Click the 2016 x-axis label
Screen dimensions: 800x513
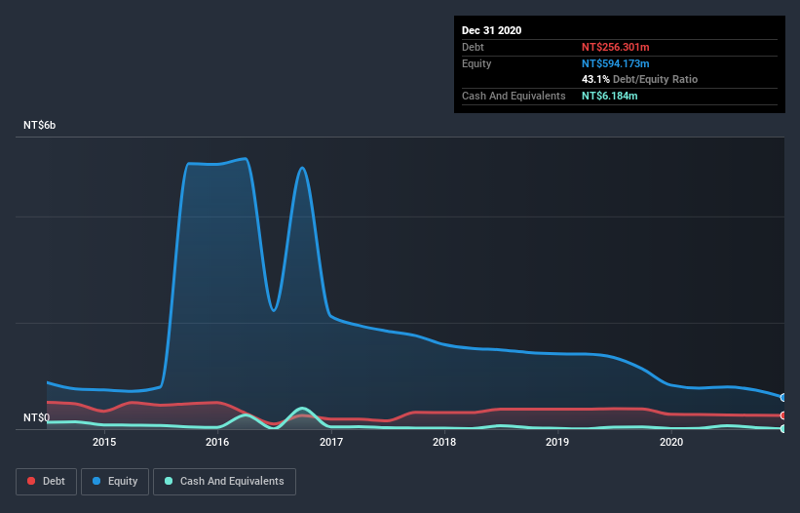pyautogui.click(x=217, y=442)
